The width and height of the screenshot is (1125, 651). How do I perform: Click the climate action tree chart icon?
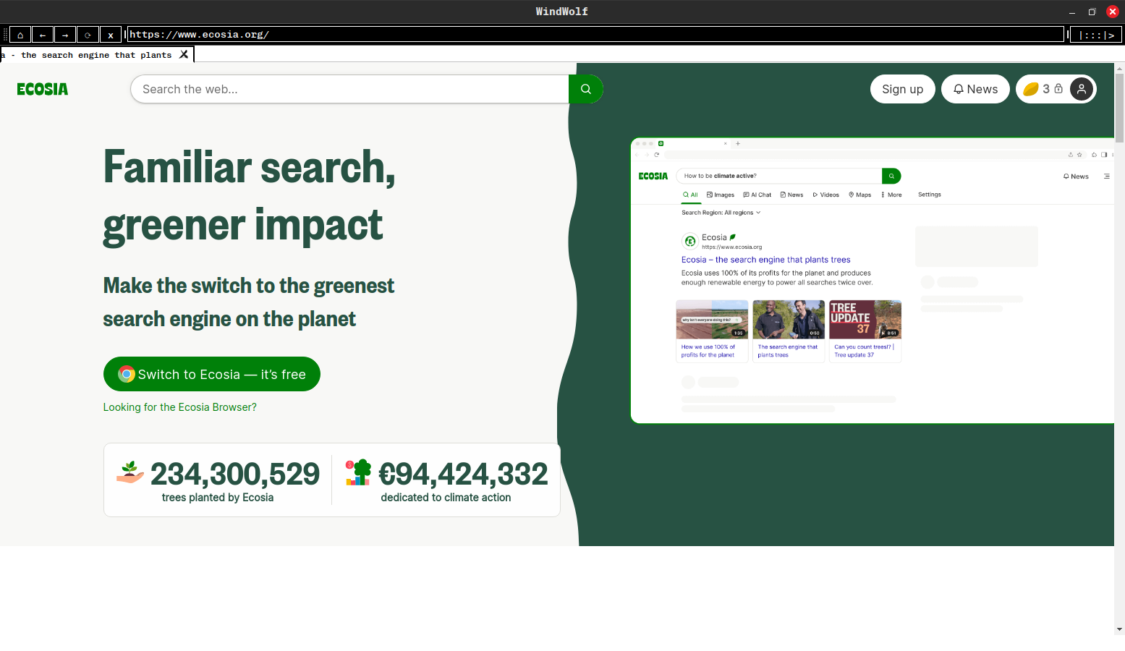[358, 472]
